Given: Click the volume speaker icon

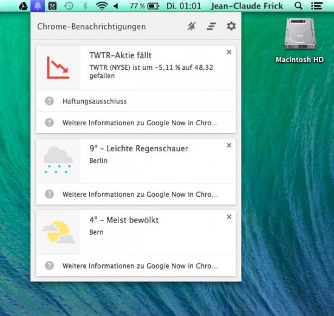Looking at the screenshot, I should click(116, 6).
